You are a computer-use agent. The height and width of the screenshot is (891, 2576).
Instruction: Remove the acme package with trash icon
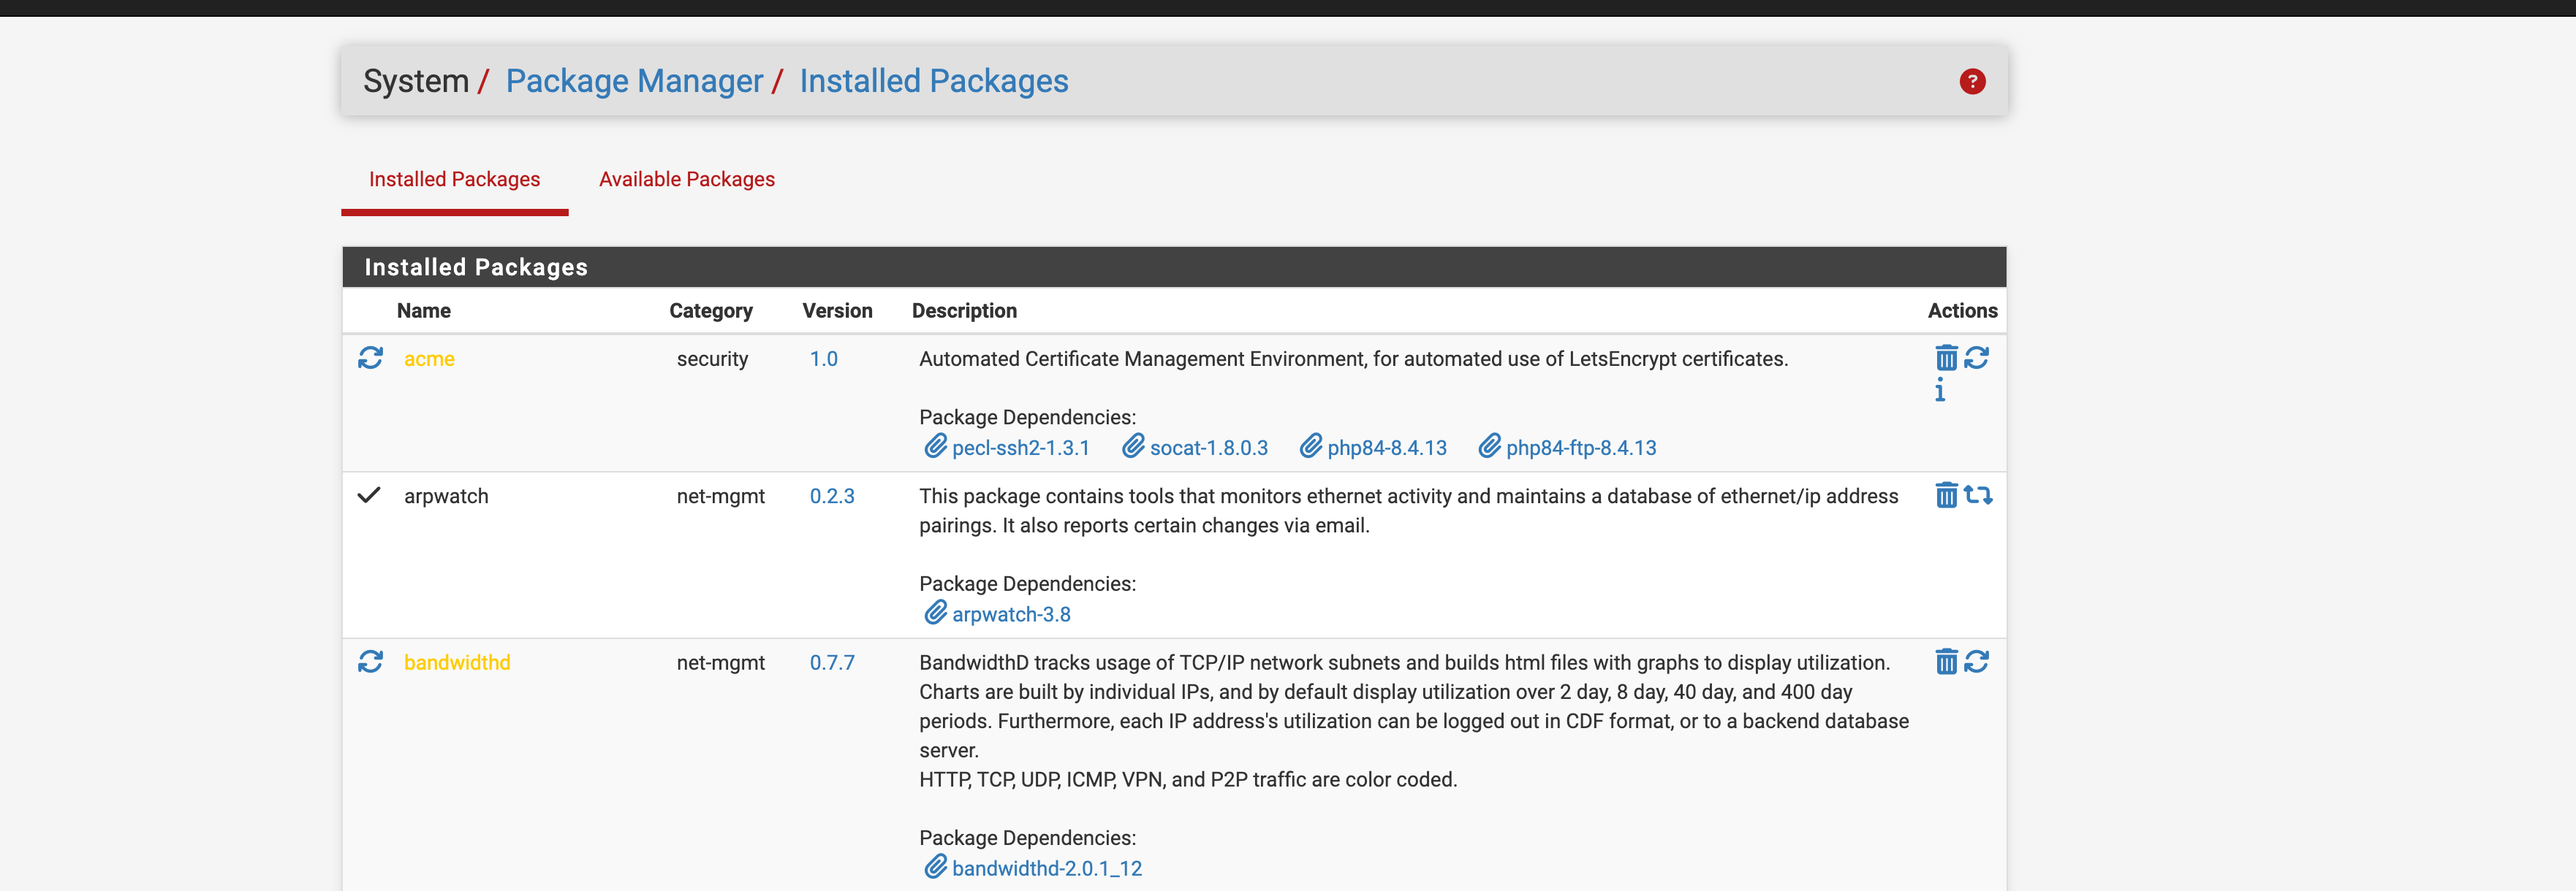(1945, 358)
